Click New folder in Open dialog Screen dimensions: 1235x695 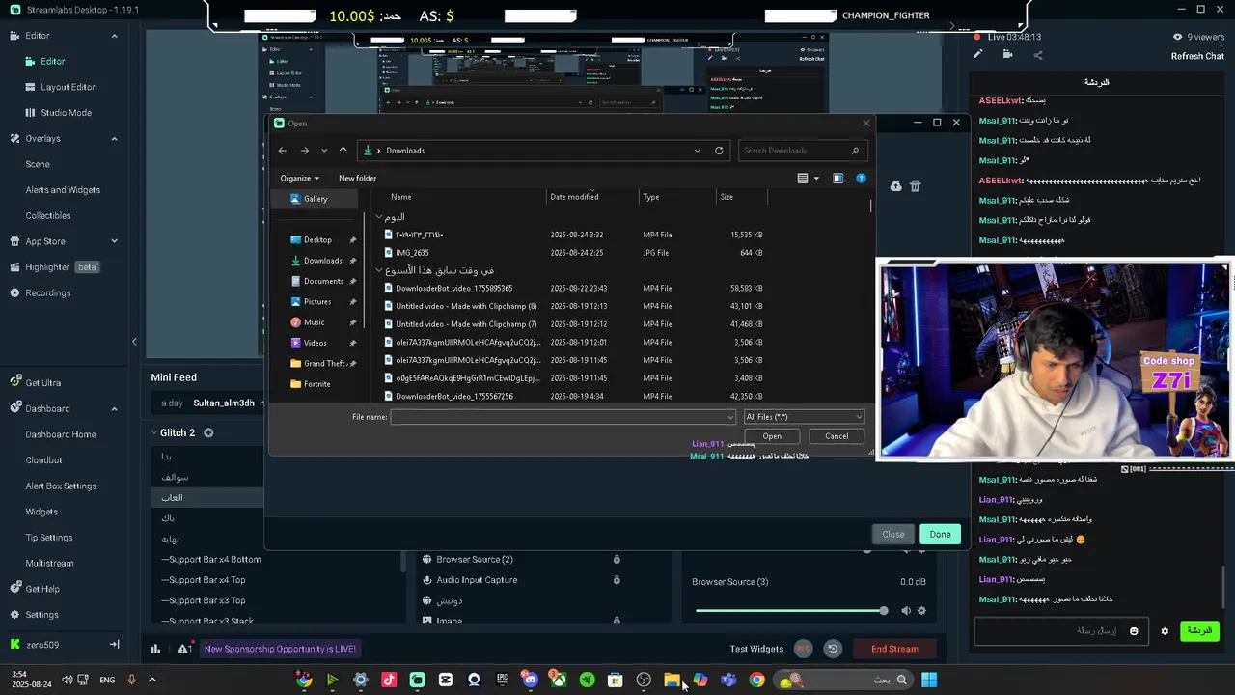357,179
